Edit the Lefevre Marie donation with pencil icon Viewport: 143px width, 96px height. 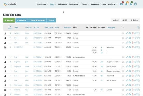pyautogui.click(x=127, y=33)
